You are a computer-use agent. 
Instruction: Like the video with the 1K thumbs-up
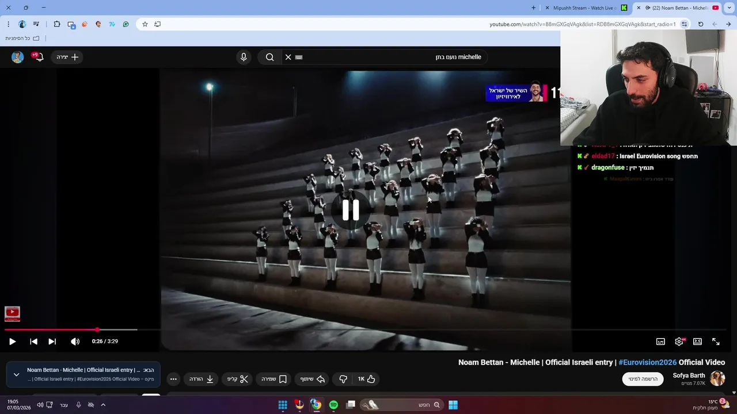click(x=366, y=379)
